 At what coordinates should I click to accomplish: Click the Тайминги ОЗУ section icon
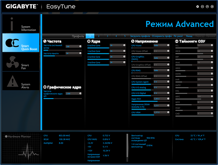177,41
